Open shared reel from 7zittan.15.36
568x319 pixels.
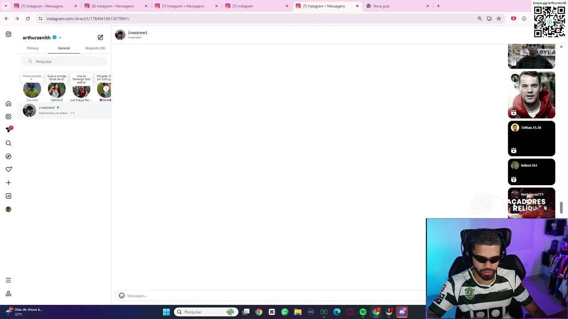[x=532, y=139]
